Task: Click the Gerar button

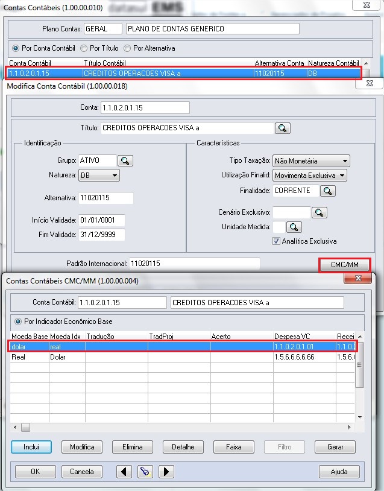Action: pyautogui.click(x=335, y=447)
